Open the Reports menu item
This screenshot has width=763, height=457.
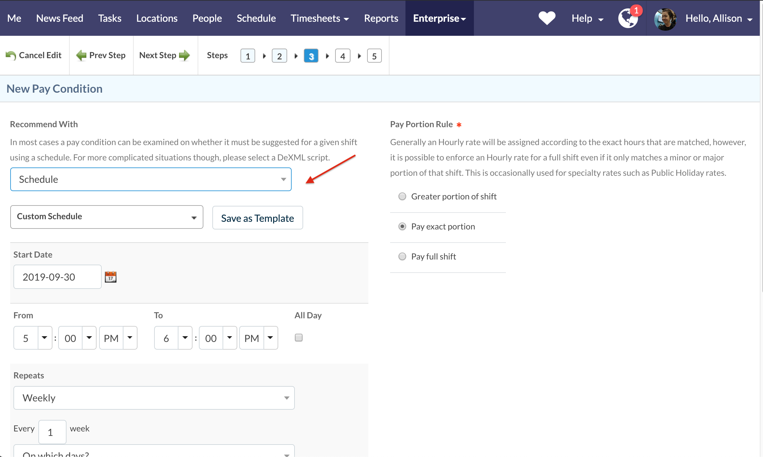coord(381,18)
